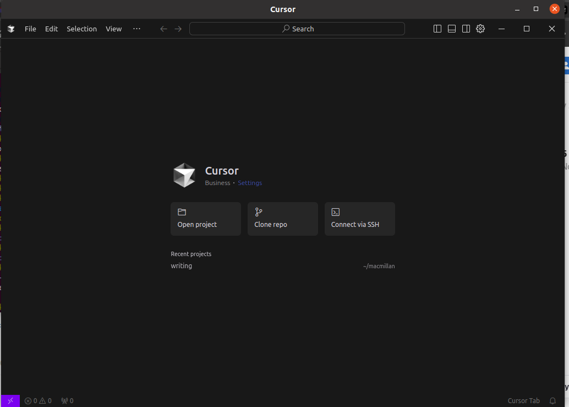
Task: Open the File menu
Action: 30,29
